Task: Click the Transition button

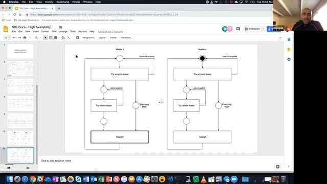Action: click(126, 38)
